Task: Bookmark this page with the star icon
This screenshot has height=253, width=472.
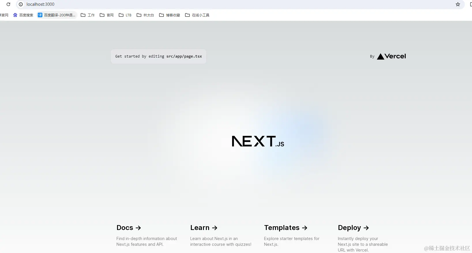Action: point(458,4)
